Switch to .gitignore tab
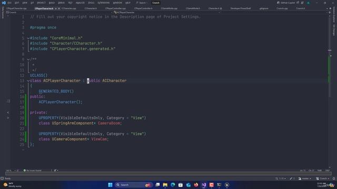The width and height of the screenshot is (337, 189). coord(264,8)
